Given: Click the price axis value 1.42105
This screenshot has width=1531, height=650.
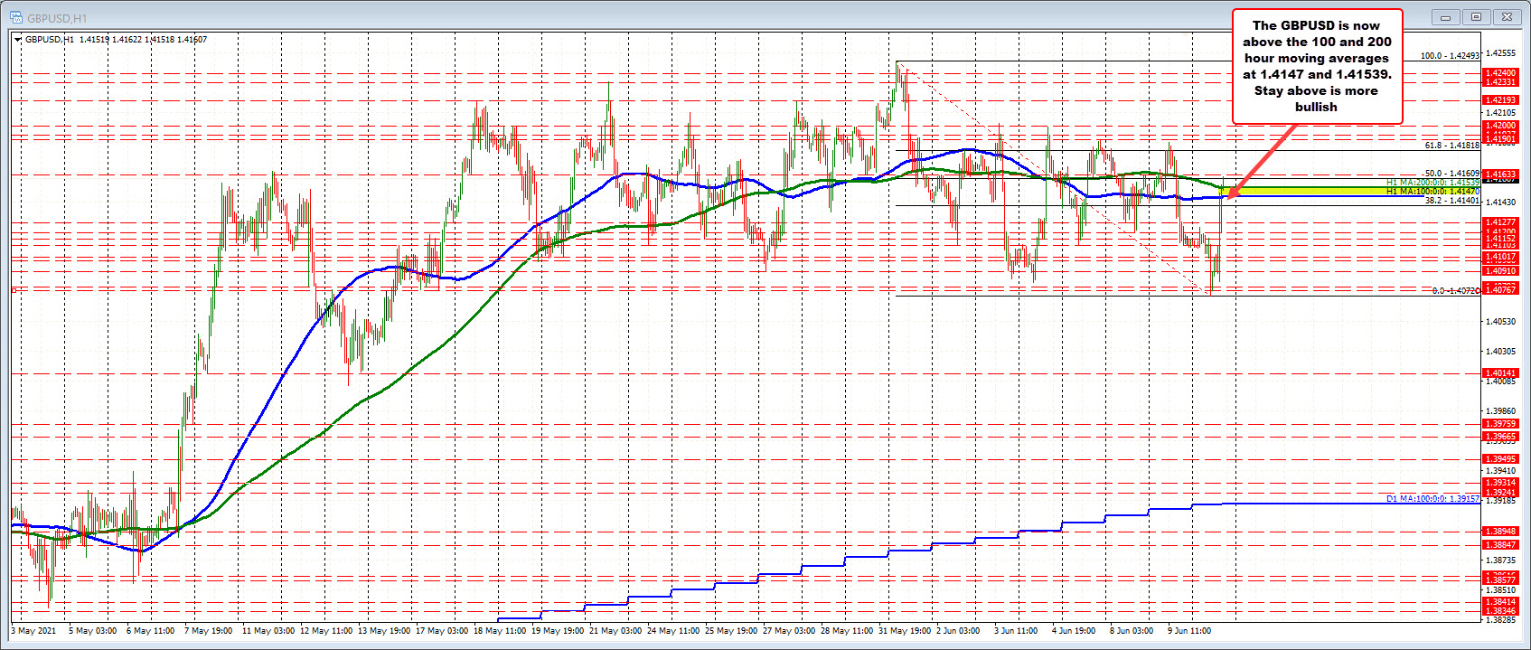Looking at the screenshot, I should [x=1501, y=113].
